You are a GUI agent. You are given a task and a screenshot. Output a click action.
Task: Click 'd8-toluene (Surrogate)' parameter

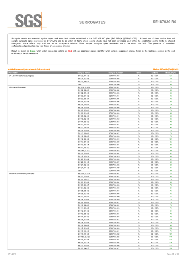coord(17,87)
